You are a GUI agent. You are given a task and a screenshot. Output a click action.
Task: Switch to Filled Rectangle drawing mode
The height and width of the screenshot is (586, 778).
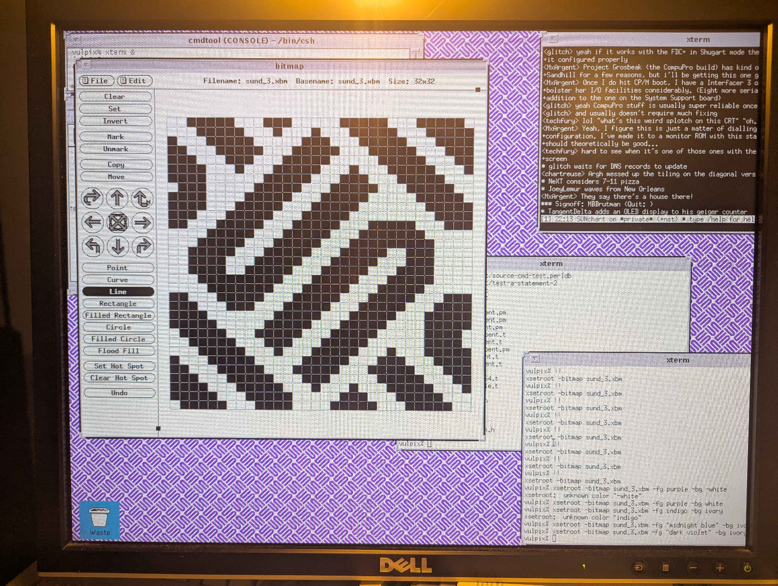pos(118,316)
